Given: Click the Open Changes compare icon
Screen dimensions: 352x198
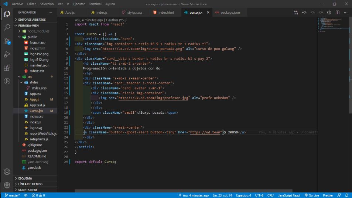Looking at the screenshot, I should click(x=296, y=13).
